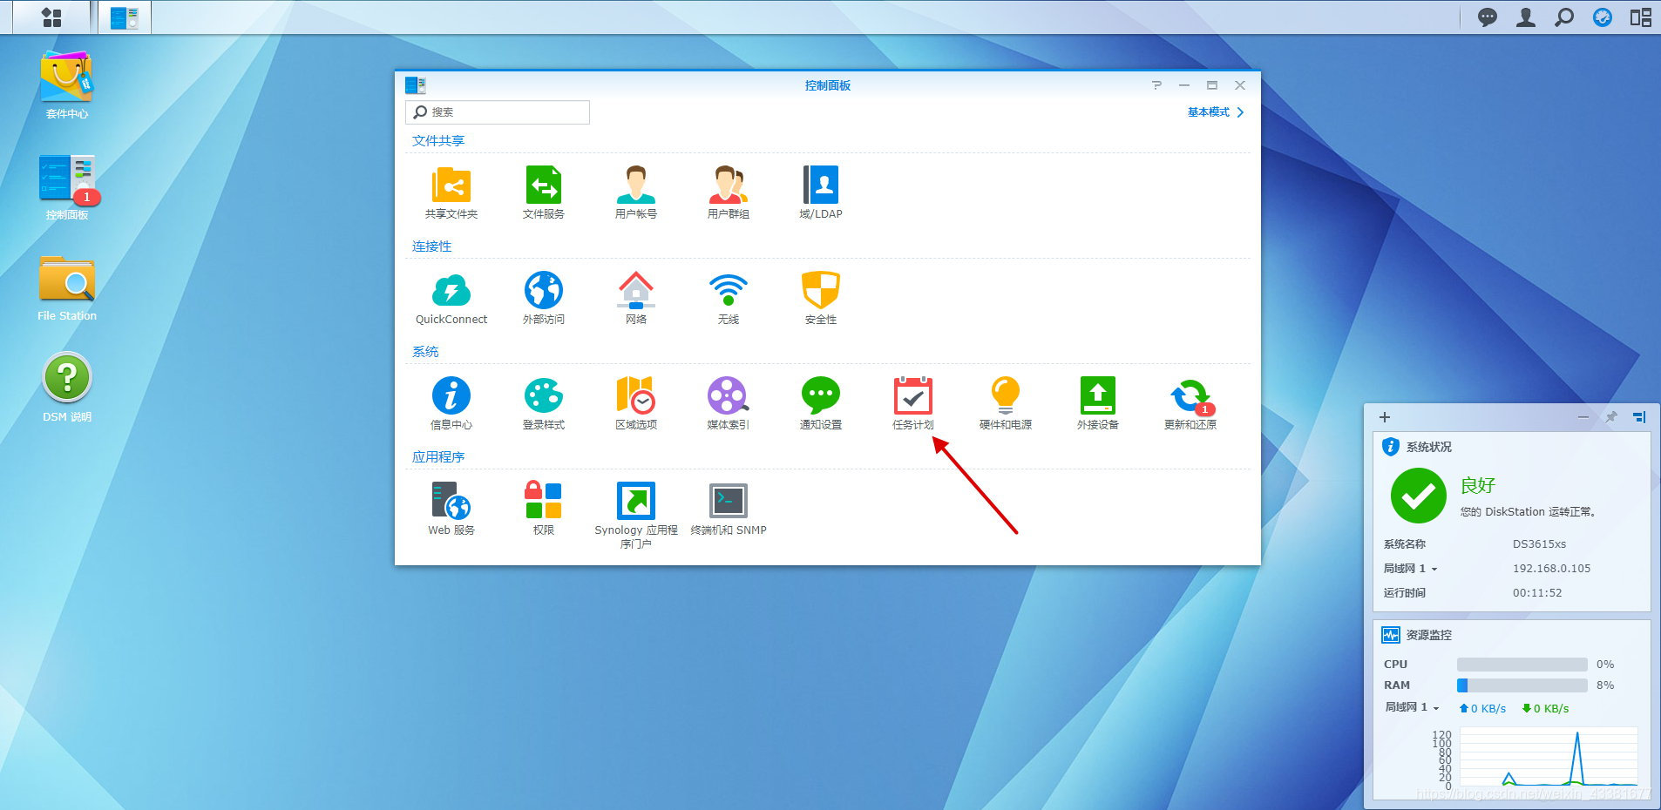Click the IP address 192.168.0.105
The width and height of the screenshot is (1661, 810).
pos(1551,569)
